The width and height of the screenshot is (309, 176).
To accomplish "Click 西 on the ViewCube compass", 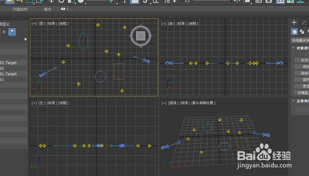I will coord(130,36).
